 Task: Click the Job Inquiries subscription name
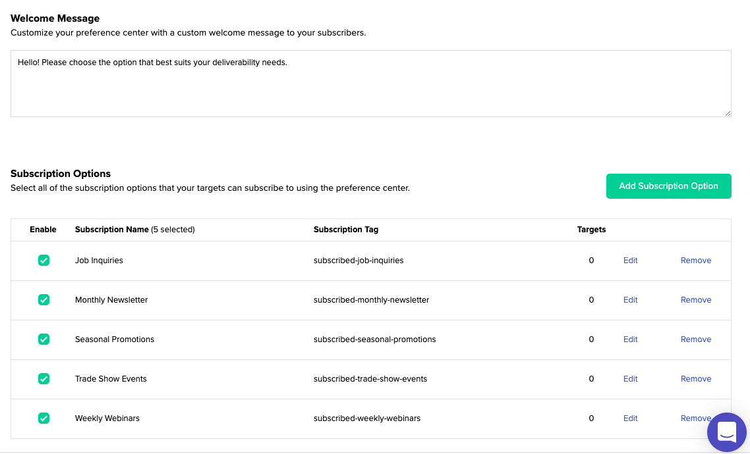[x=99, y=260]
